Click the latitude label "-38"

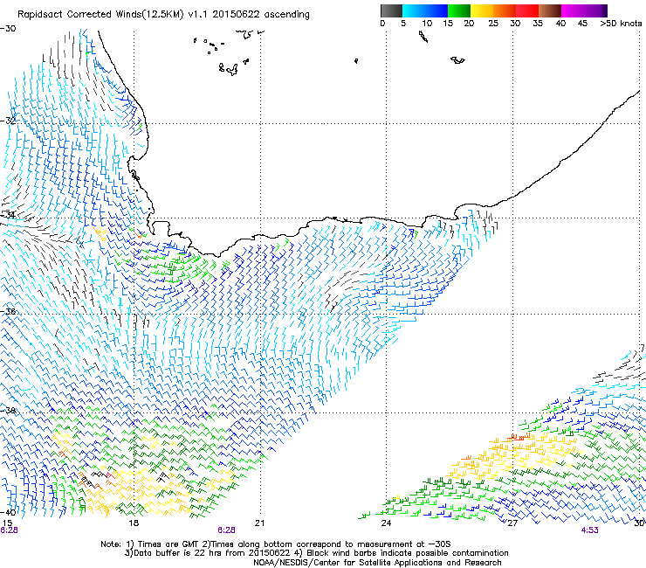[x=8, y=411]
